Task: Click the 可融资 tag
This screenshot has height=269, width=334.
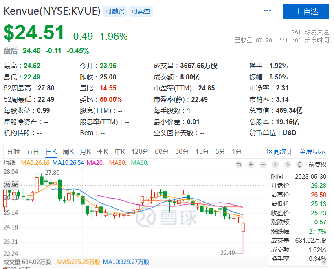Action: point(115,11)
